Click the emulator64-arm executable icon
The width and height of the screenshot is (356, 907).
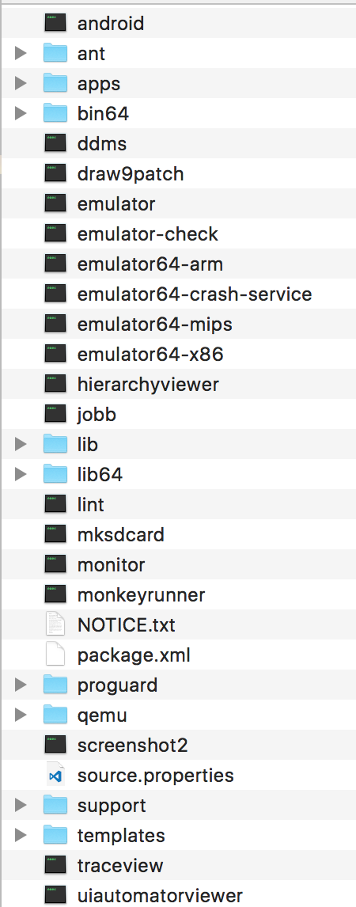coord(55,264)
